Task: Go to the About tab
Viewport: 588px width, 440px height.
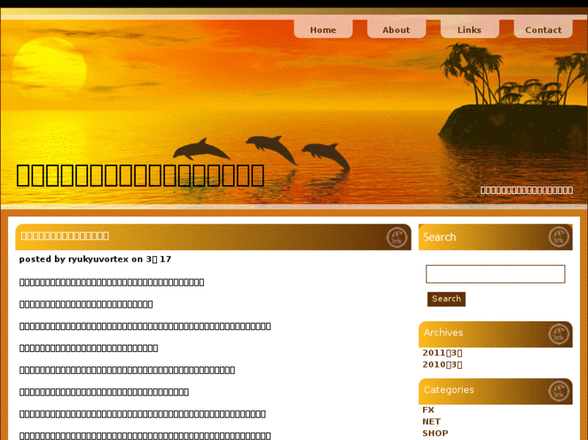Action: (x=396, y=30)
